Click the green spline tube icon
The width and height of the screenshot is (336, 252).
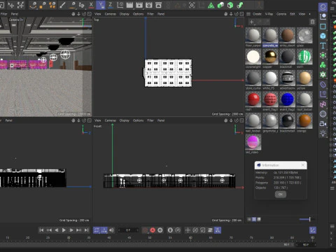pos(240,5)
